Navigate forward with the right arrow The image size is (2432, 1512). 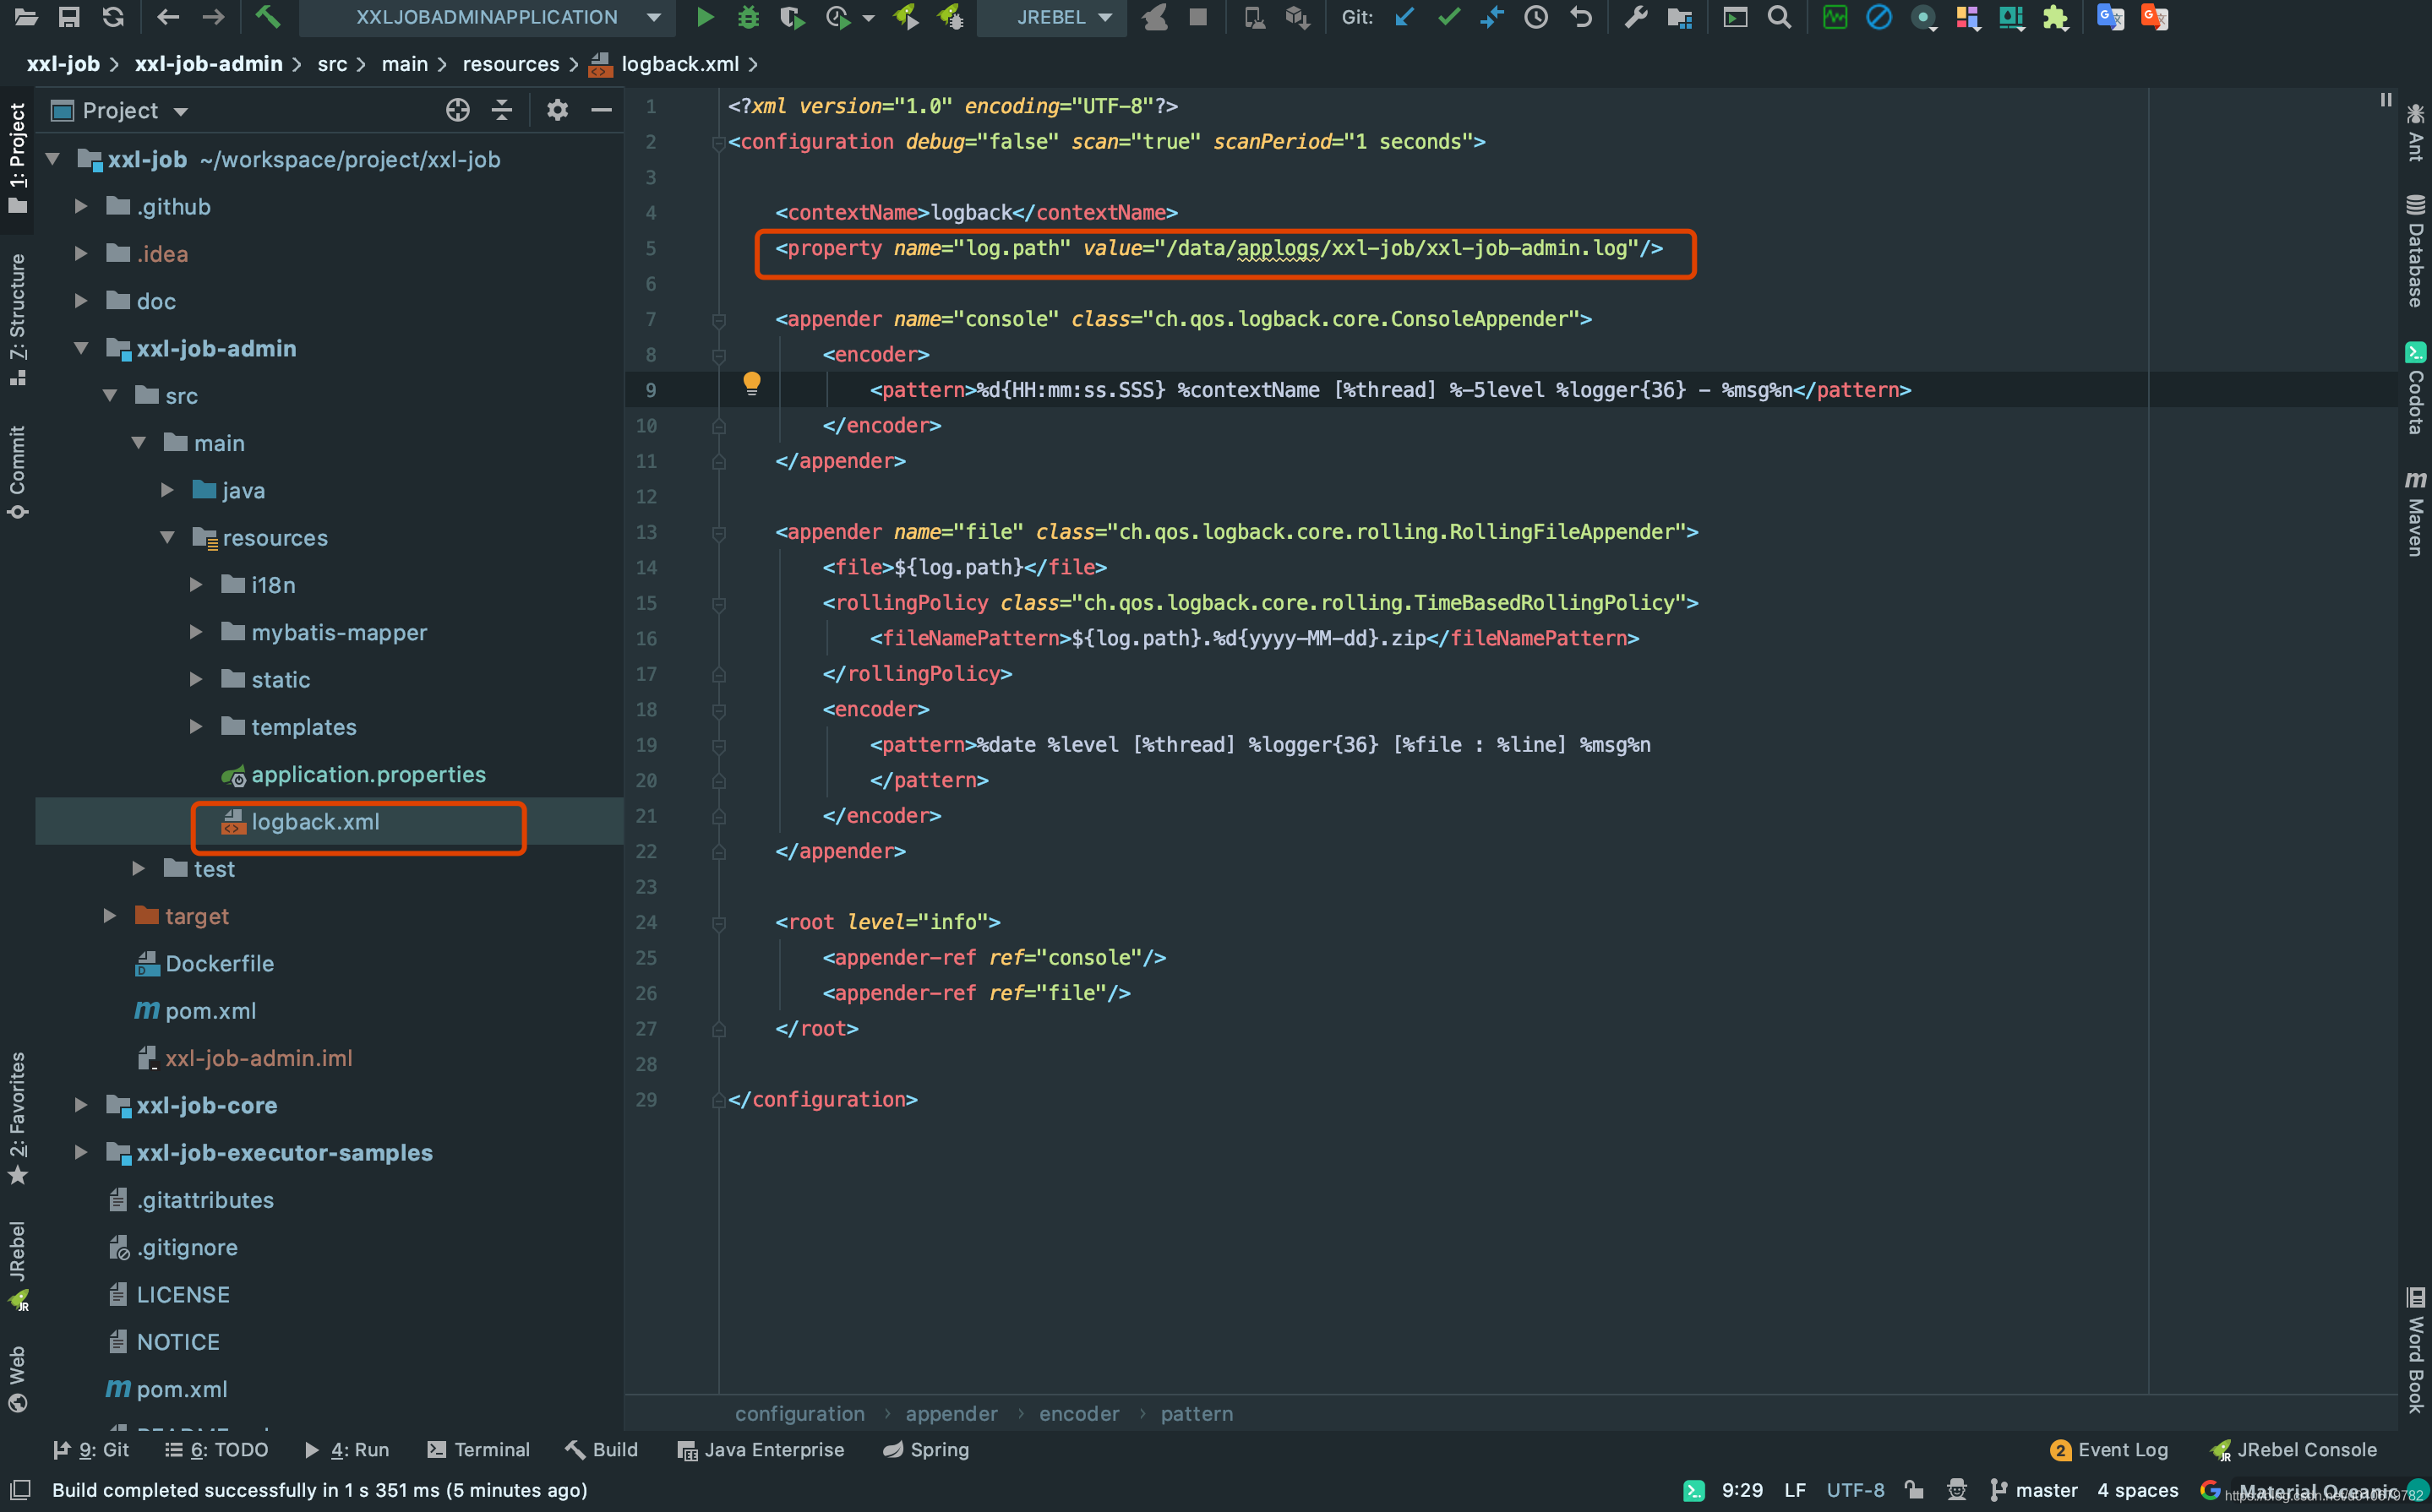[x=212, y=17]
